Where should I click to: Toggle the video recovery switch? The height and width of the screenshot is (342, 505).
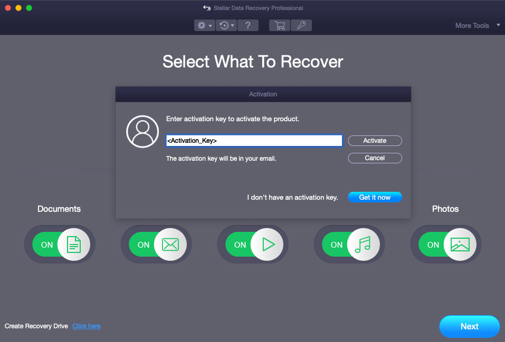pyautogui.click(x=254, y=245)
